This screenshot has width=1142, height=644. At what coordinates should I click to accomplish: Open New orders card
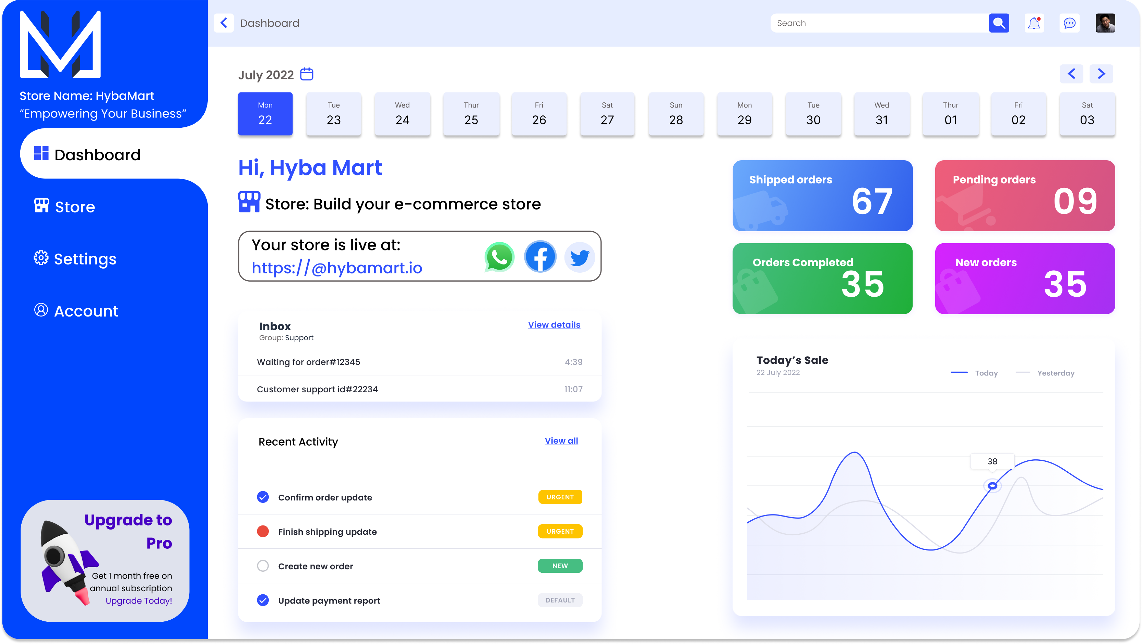click(1025, 278)
